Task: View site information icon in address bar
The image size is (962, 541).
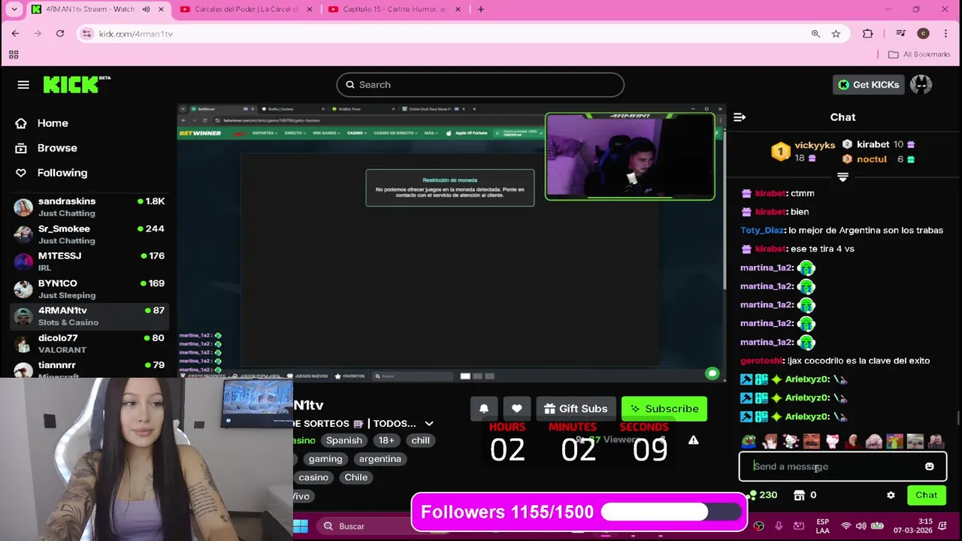Action: [87, 34]
